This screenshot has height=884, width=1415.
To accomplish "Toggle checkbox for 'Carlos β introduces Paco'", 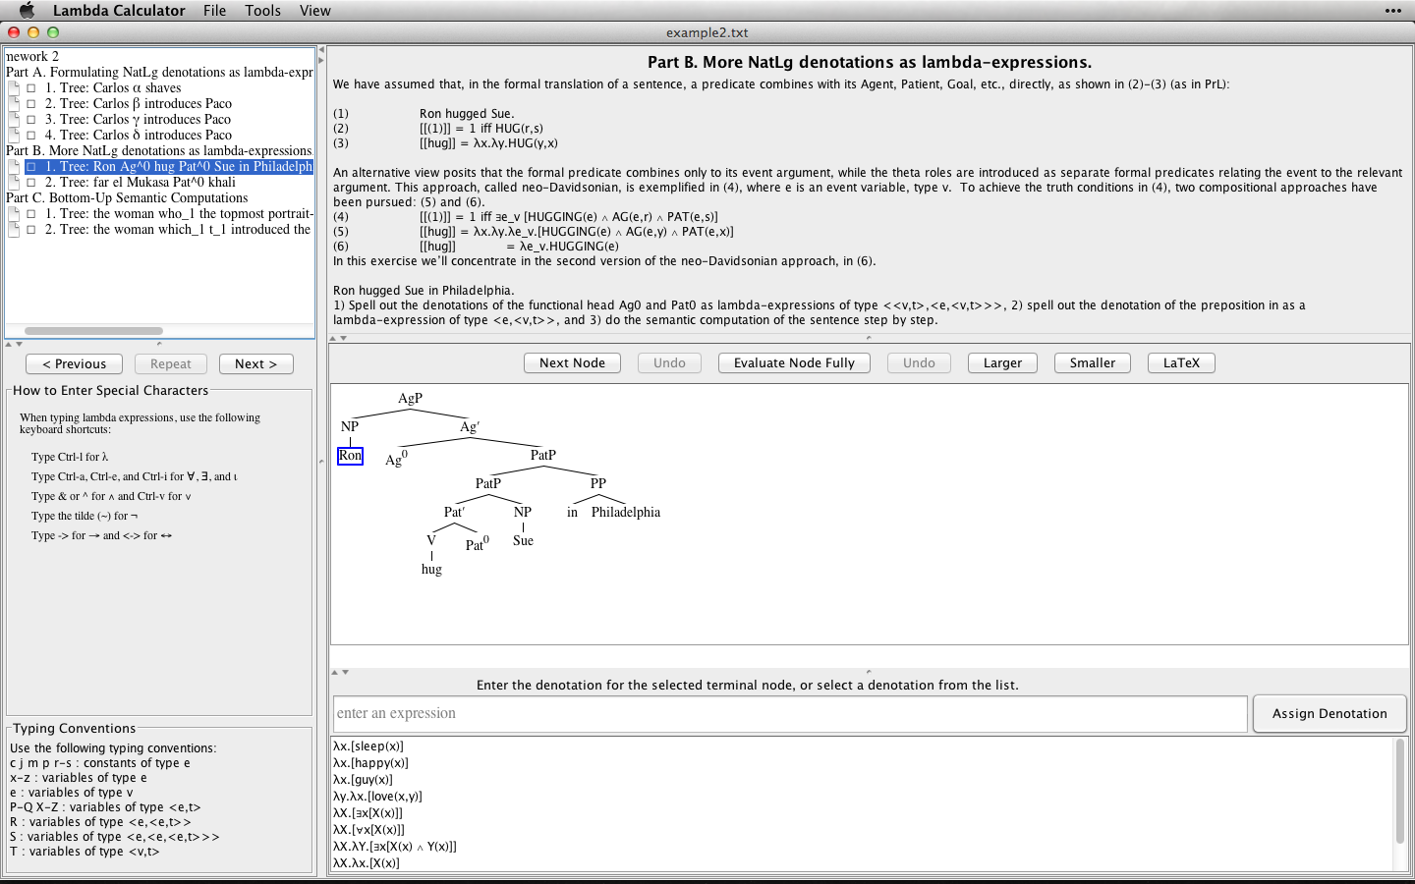I will pos(31,104).
